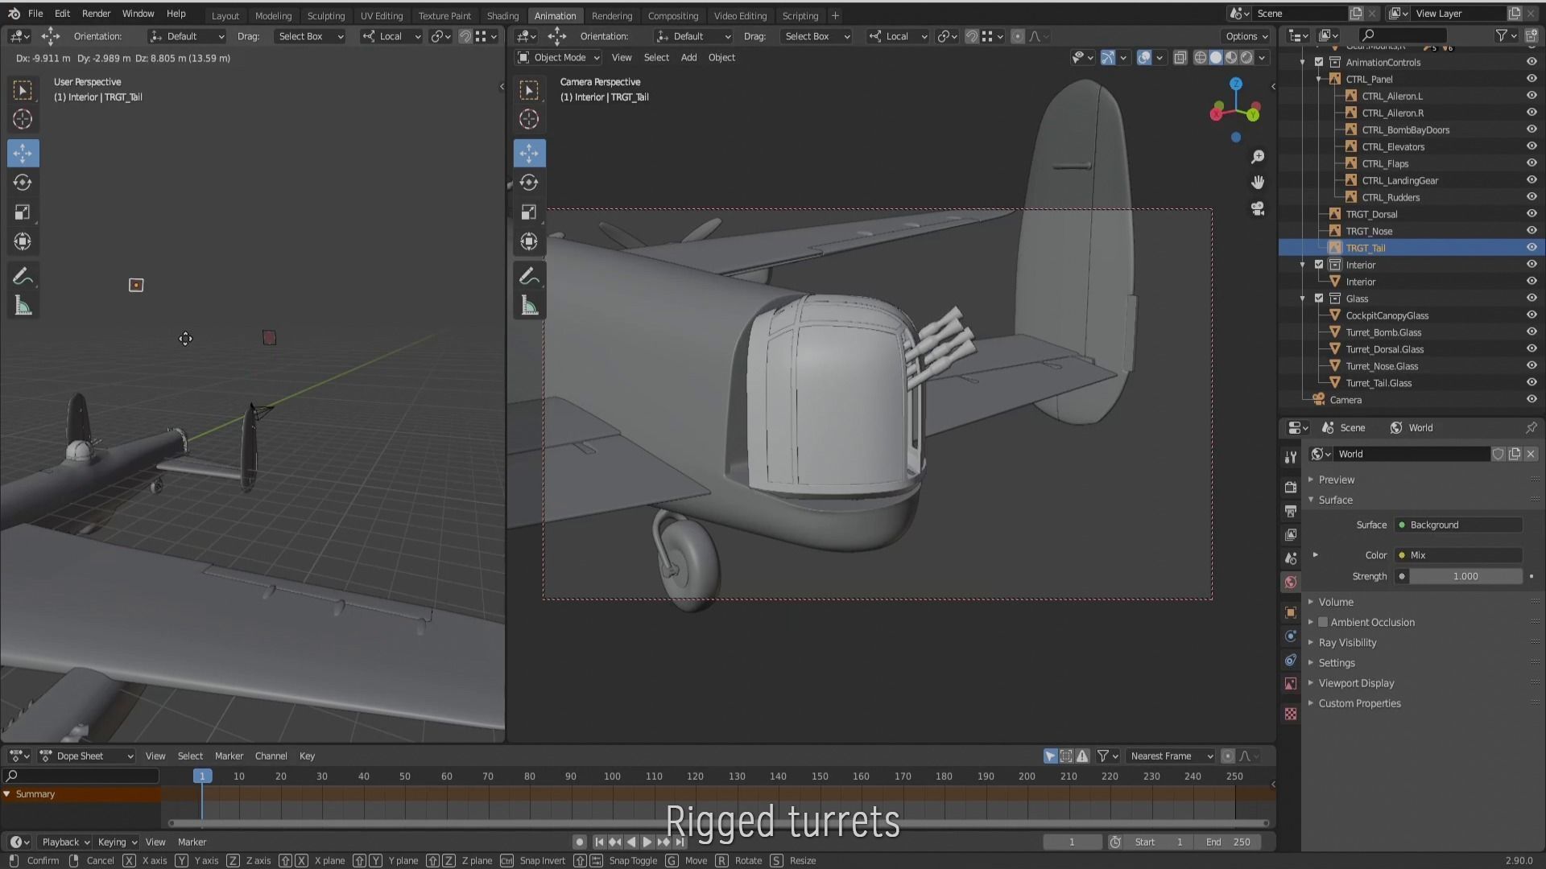Uncheck the Glass collection checkbox
The image size is (1546, 869).
tap(1319, 299)
